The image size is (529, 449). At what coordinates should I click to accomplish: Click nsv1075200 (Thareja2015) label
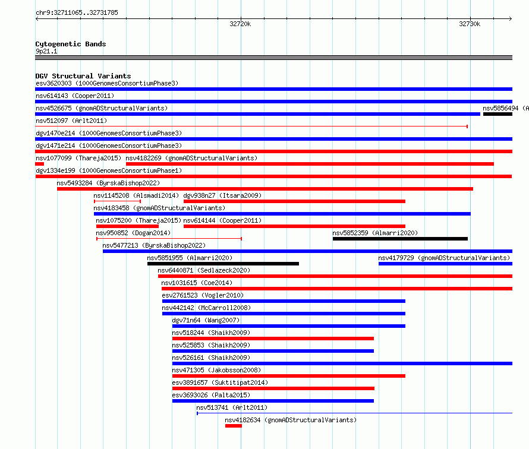[138, 220]
